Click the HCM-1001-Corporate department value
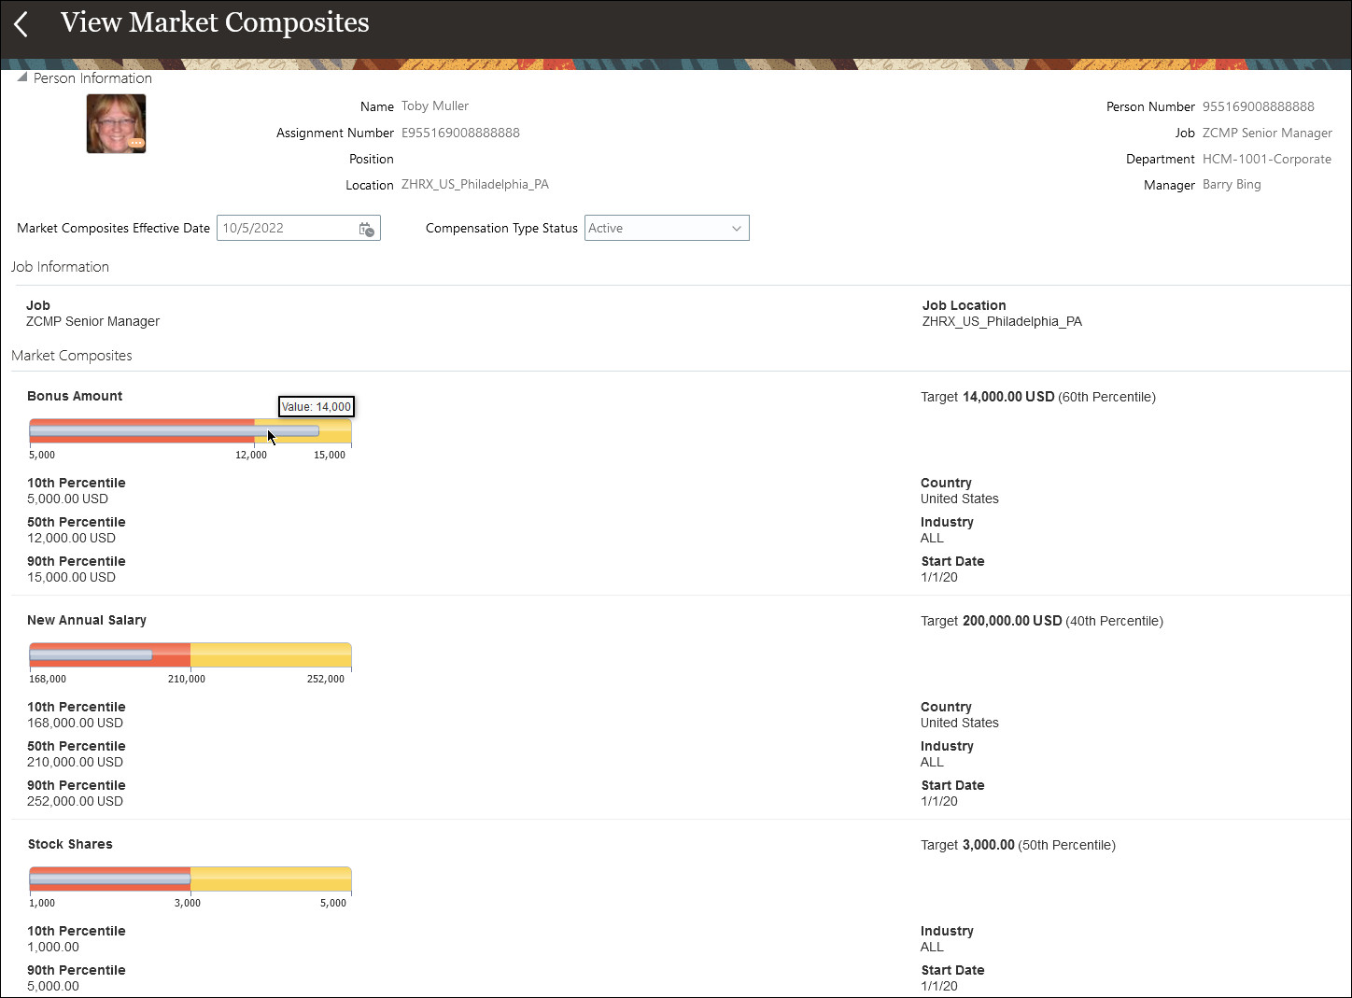 [1266, 160]
